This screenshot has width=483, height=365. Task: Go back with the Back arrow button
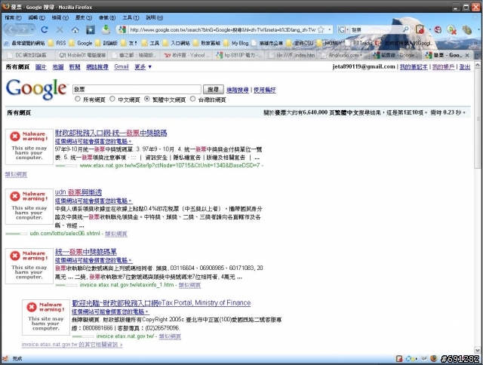click(x=11, y=29)
